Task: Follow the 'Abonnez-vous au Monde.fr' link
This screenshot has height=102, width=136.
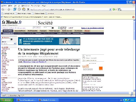Action: click(x=35, y=62)
